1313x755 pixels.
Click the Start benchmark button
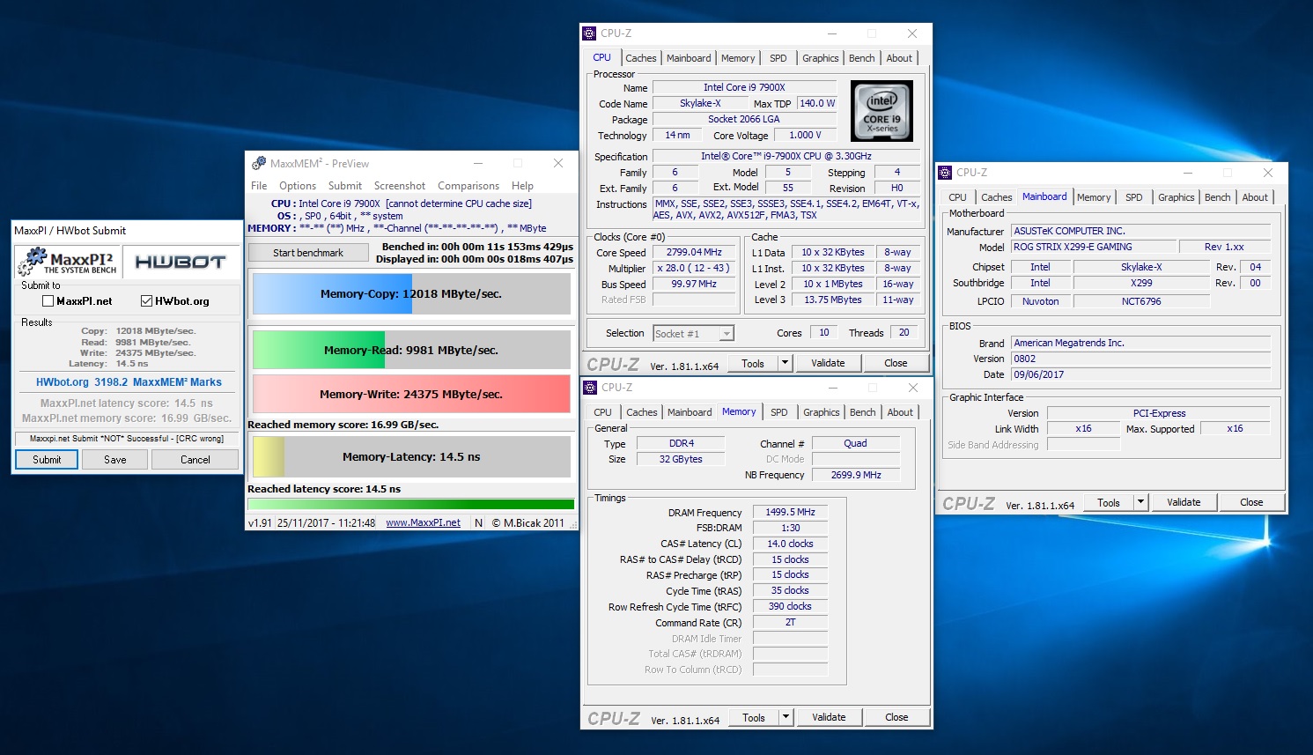point(308,253)
